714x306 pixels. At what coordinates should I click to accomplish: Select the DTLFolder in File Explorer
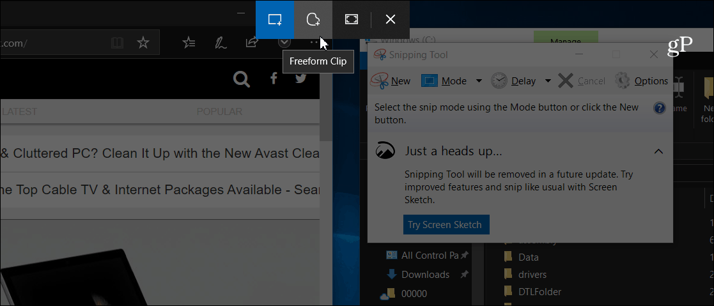(532, 292)
